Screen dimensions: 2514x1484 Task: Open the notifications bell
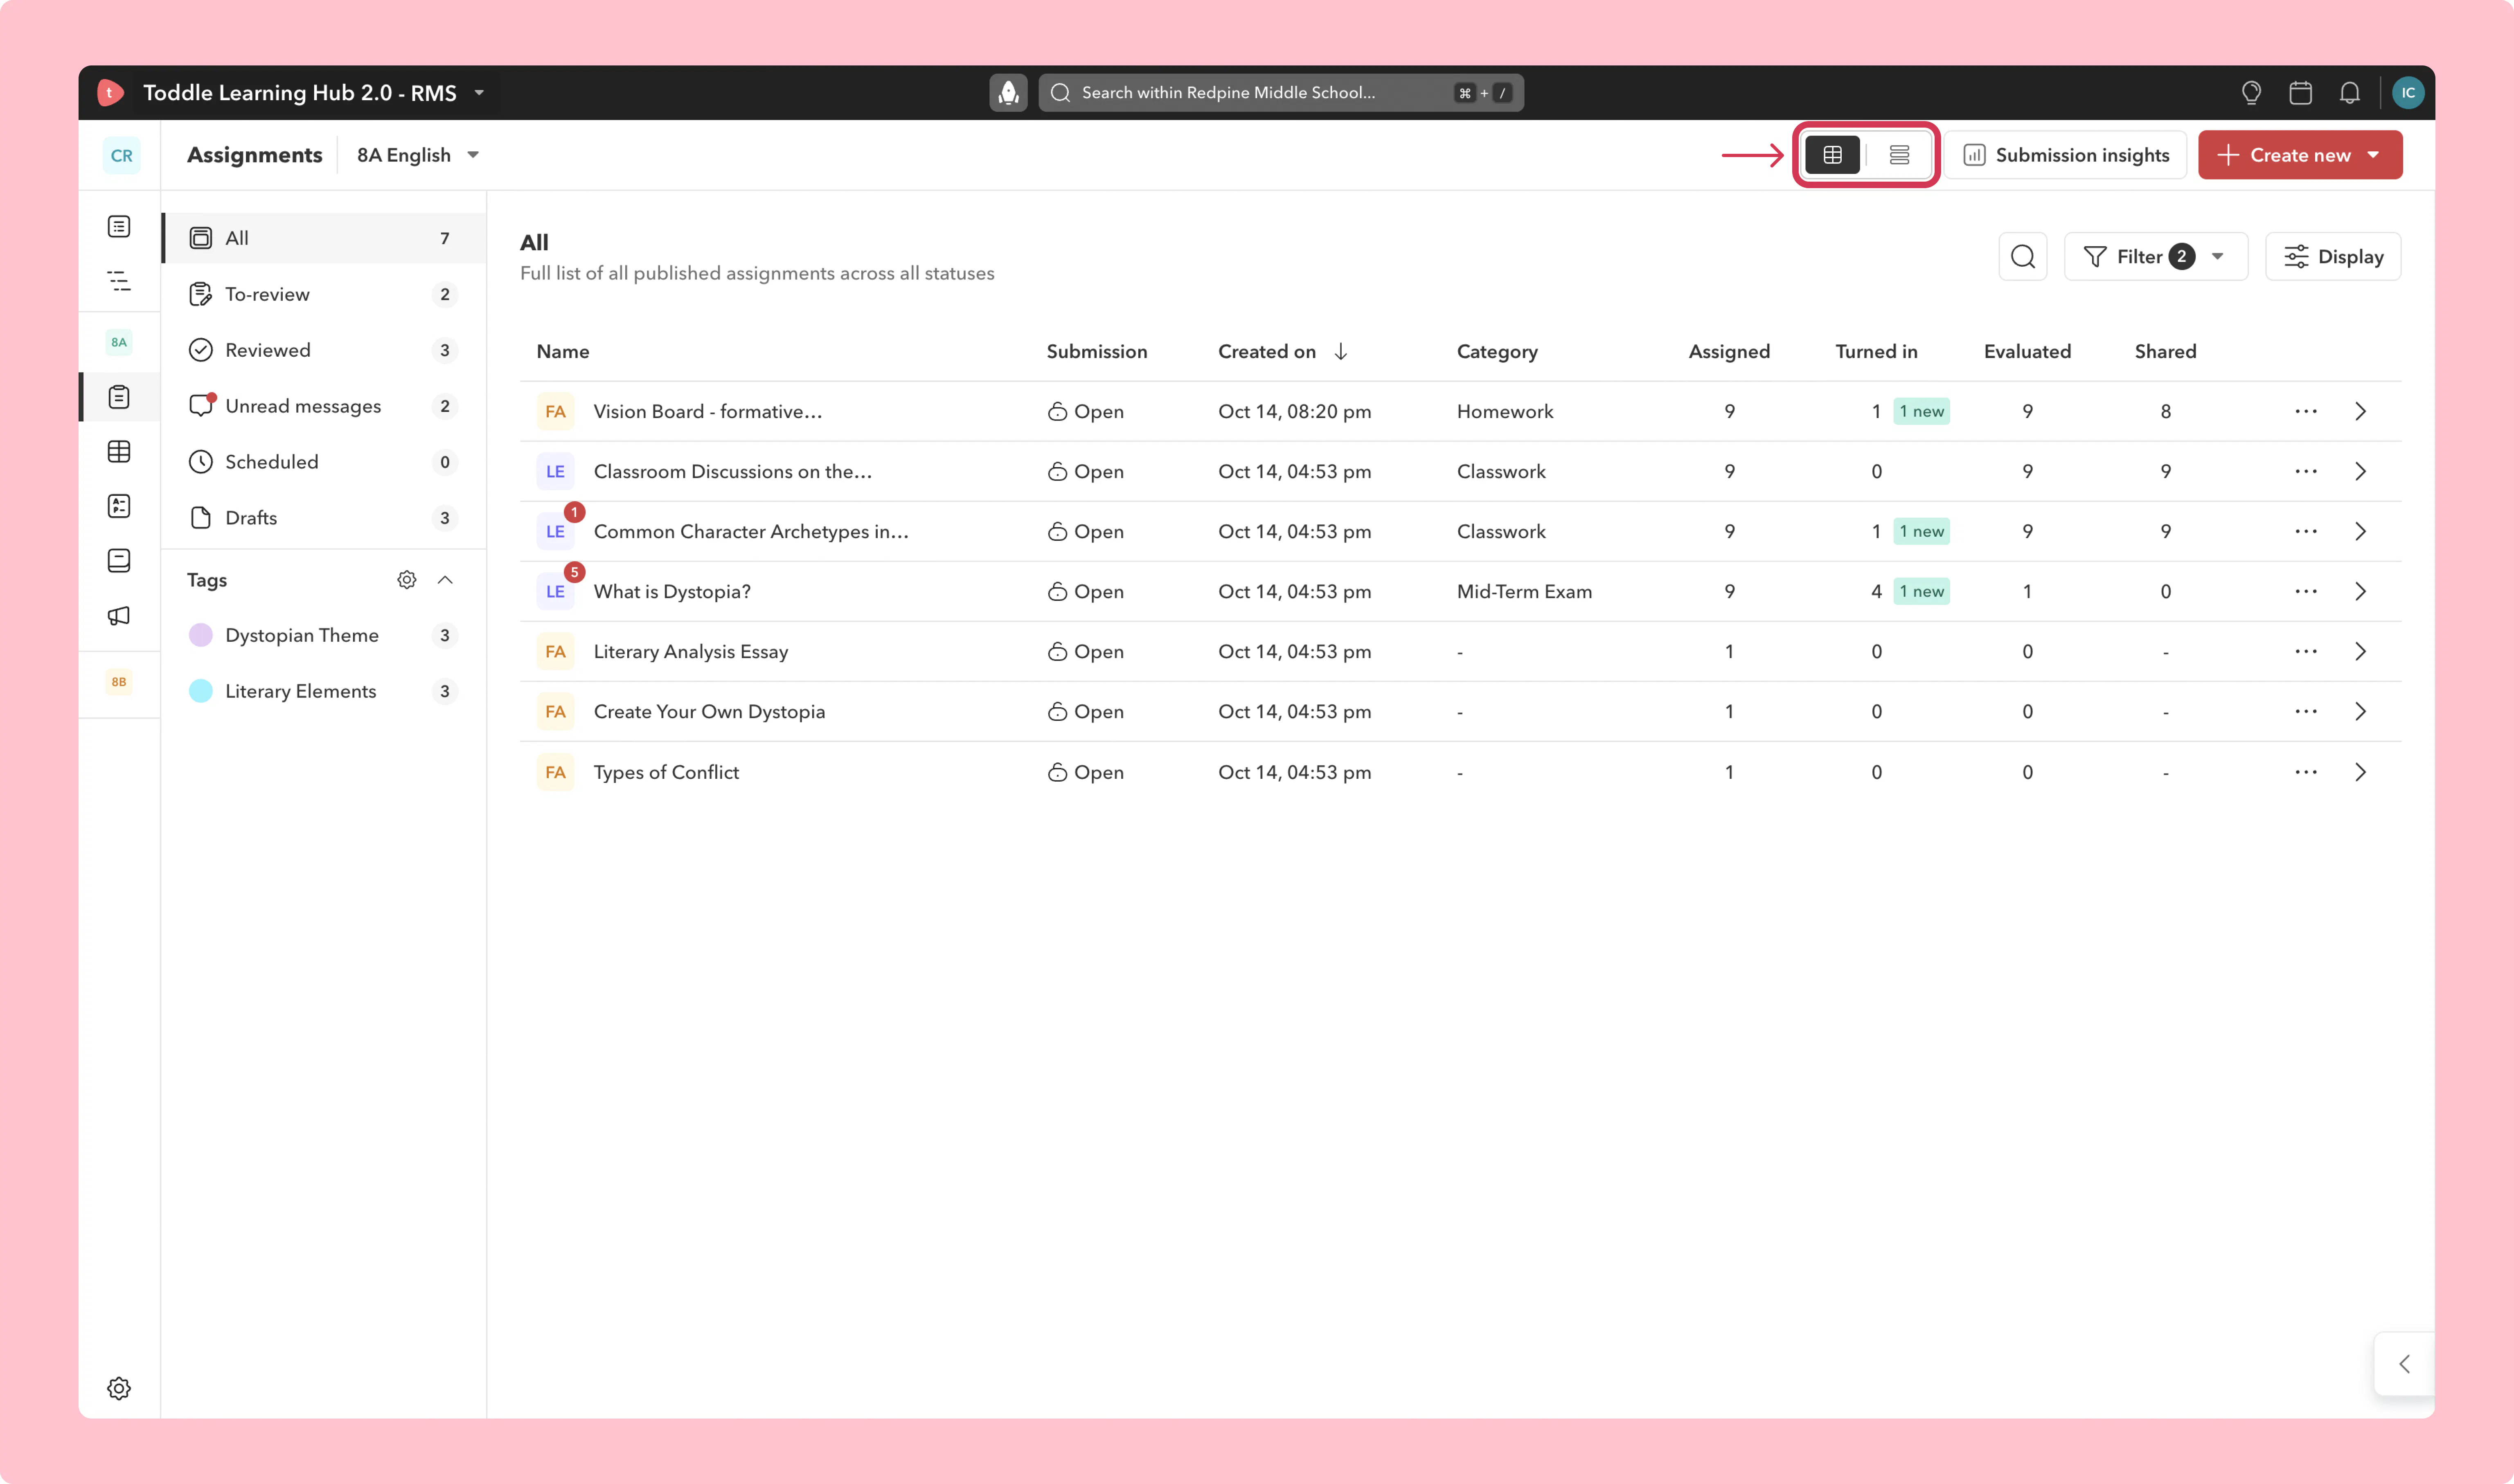tap(2349, 93)
